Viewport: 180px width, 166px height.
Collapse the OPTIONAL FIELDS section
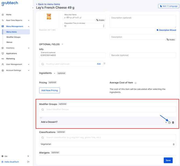click(62, 44)
